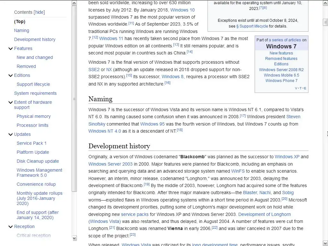Go to (Top) in contents
This screenshot has height=246, width=328.
[20, 21]
